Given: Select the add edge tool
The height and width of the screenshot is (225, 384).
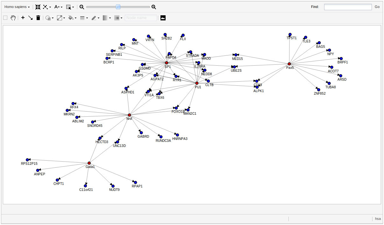Looking at the screenshot, I should [x=31, y=18].
